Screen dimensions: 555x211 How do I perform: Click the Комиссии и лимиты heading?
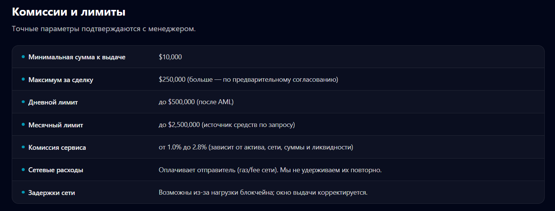point(69,12)
